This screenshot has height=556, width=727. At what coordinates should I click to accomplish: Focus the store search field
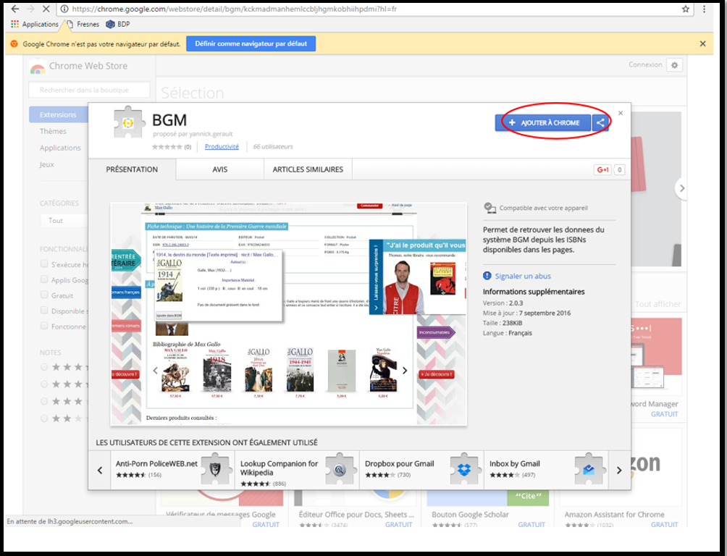pos(89,90)
